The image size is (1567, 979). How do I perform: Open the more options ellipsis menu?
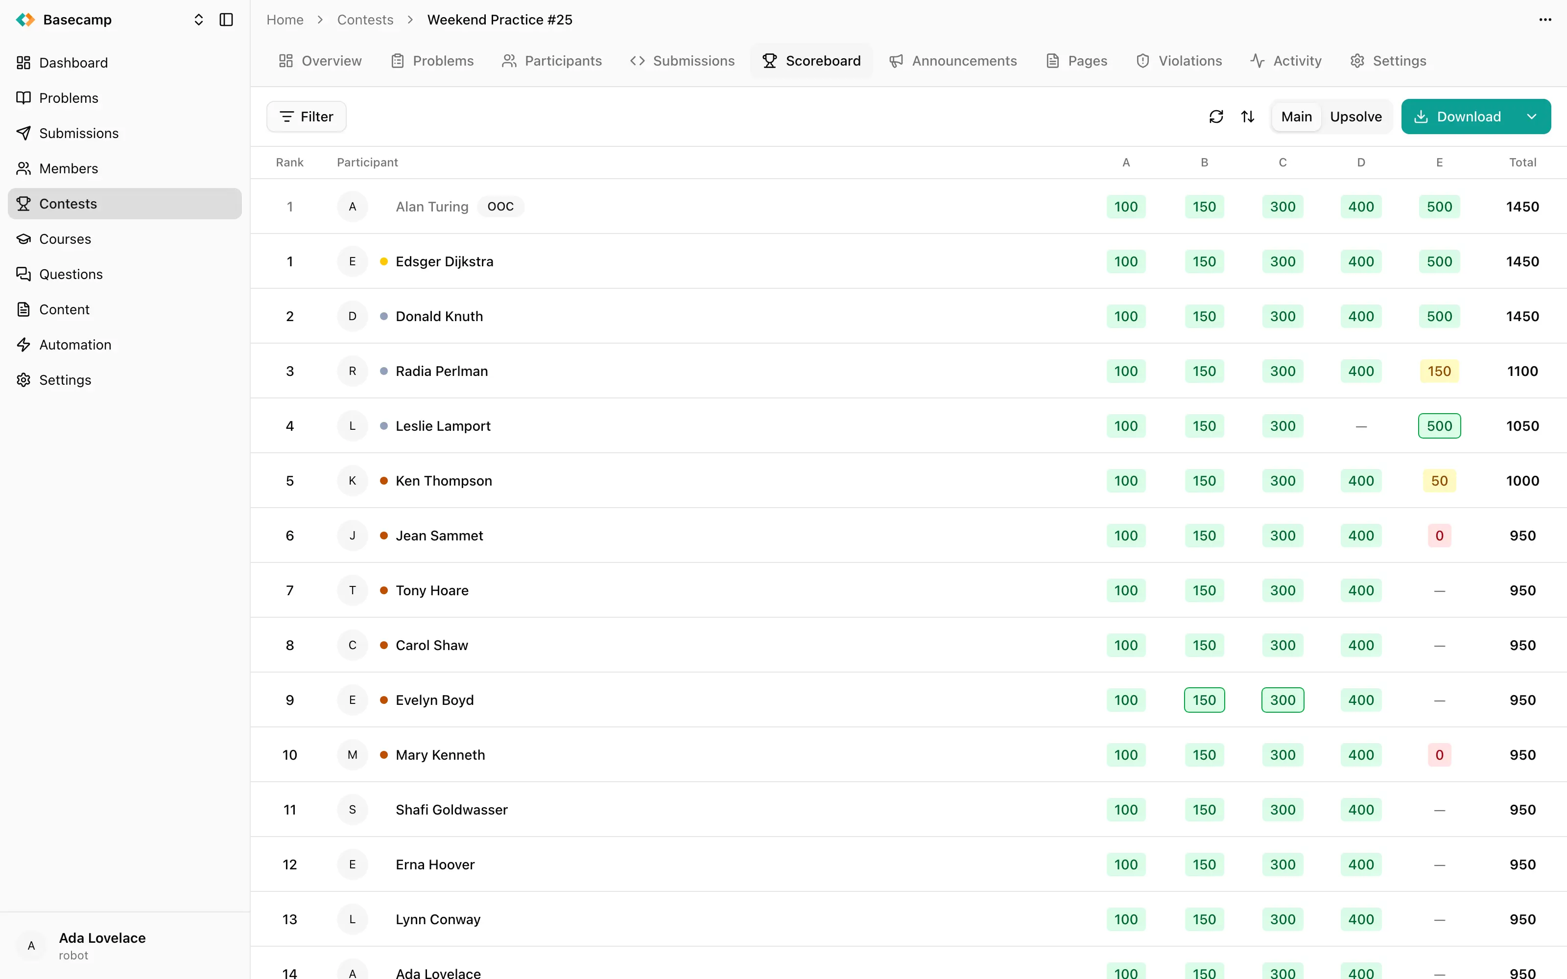pos(1545,20)
